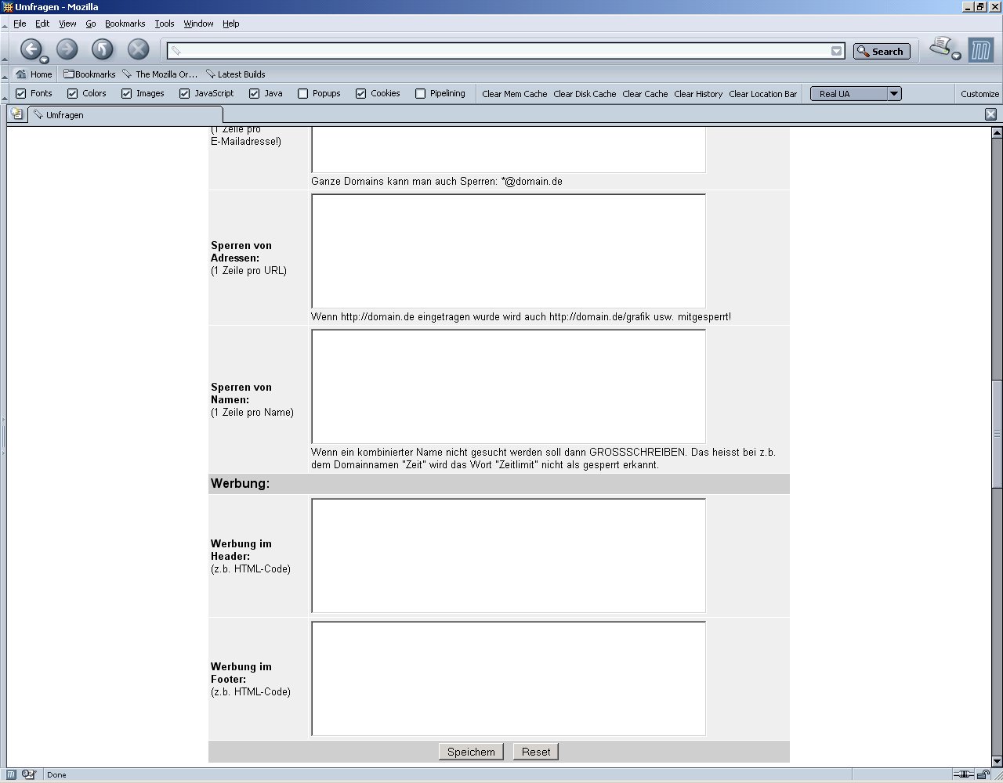The width and height of the screenshot is (1003, 783).
Task: Open the Bookmarks folder in personal toolbar
Action: [89, 74]
